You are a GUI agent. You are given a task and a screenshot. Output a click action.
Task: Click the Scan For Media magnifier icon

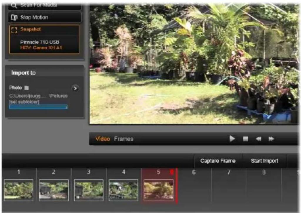click(14, 5)
